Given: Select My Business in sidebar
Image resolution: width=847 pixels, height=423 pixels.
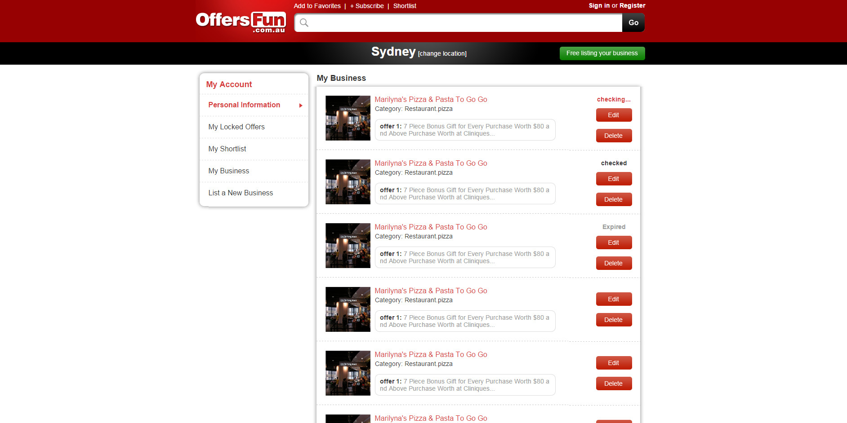Looking at the screenshot, I should pyautogui.click(x=228, y=171).
